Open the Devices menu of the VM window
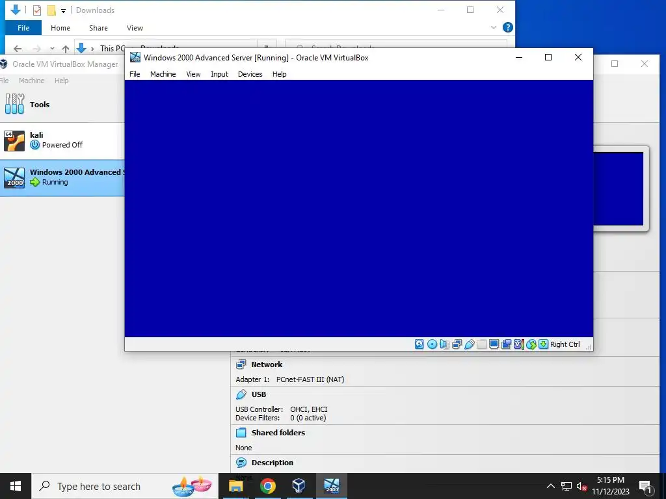The width and height of the screenshot is (666, 499). (x=250, y=74)
